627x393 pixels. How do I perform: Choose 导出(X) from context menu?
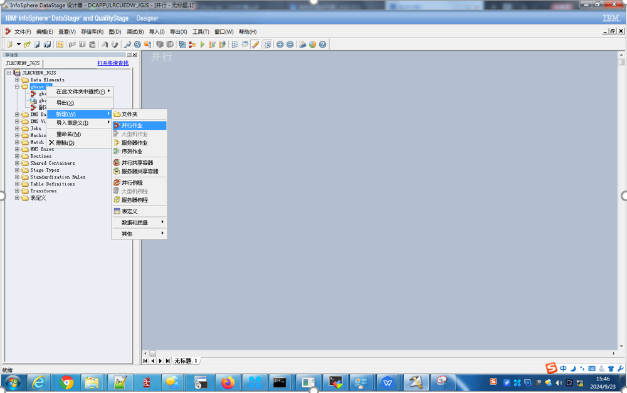pos(80,103)
